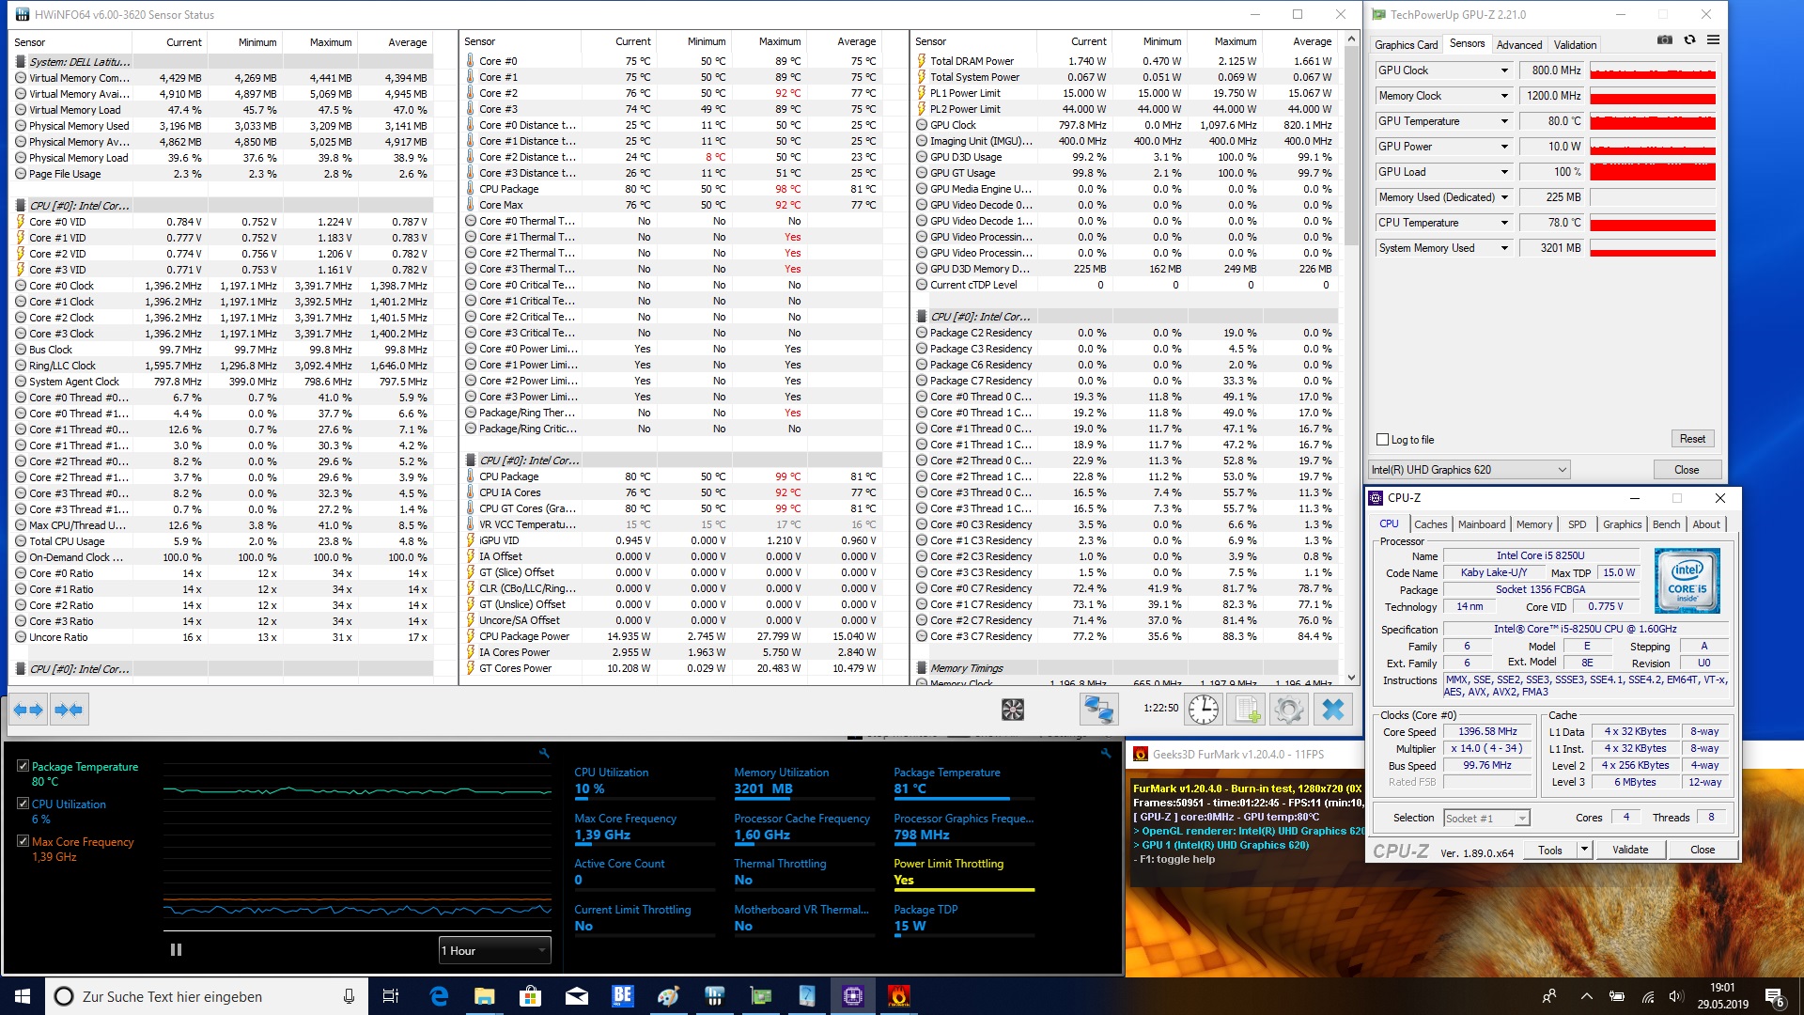Click microphone icon in search box
The height and width of the screenshot is (1015, 1804).
(349, 996)
